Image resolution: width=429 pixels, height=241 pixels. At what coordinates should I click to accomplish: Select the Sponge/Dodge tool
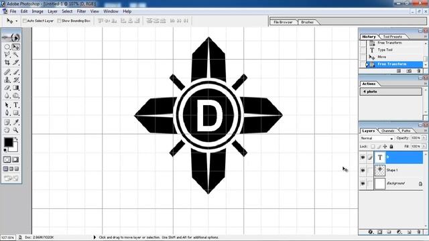coord(16,96)
